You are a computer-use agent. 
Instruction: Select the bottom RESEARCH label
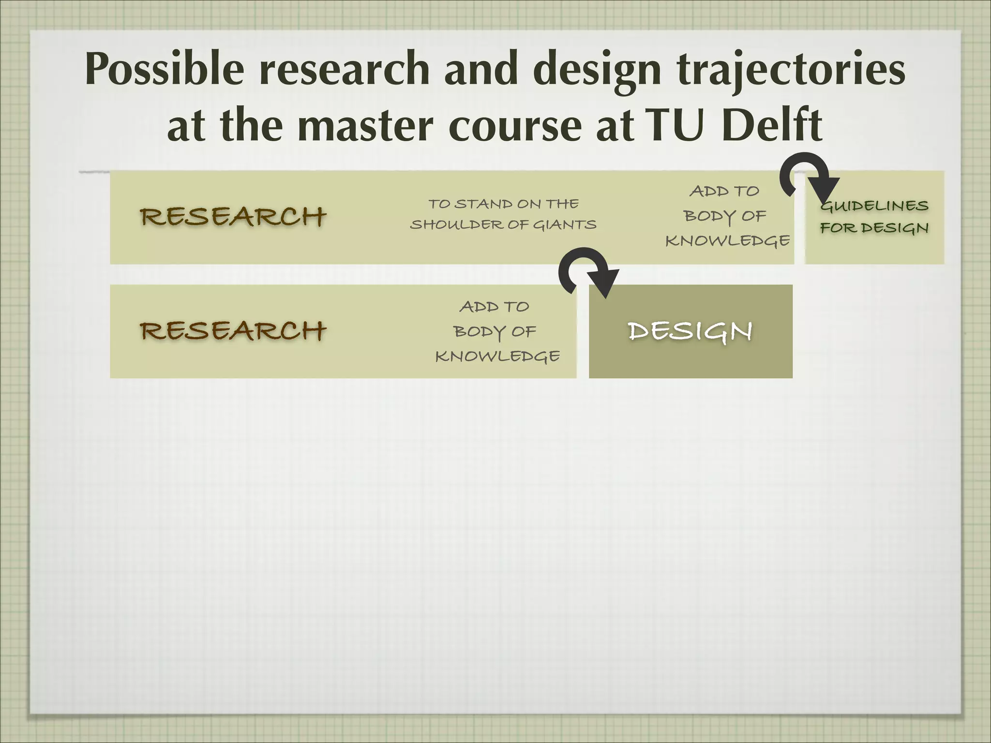(x=233, y=331)
